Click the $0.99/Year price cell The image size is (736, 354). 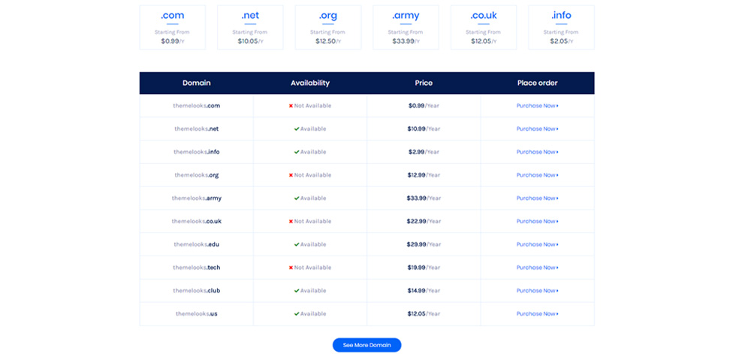tap(424, 106)
